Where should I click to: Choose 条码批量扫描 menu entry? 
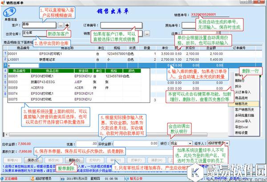tap(244, 115)
